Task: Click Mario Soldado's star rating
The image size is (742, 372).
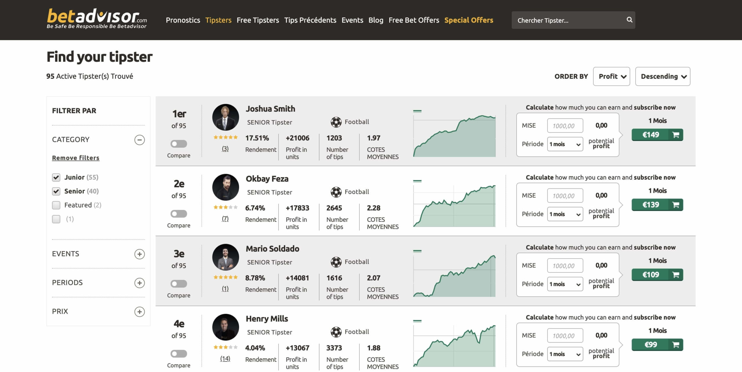Action: (x=225, y=277)
